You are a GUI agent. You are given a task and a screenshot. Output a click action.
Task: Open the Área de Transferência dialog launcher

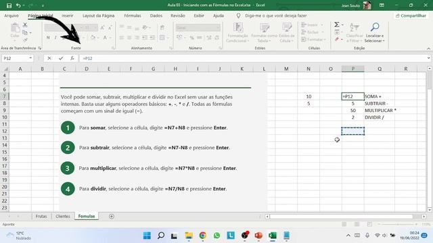tap(40, 48)
